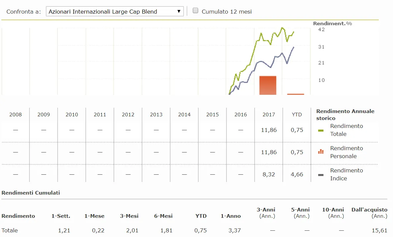
Task: Select the YTD column header in annual table
Action: pyautogui.click(x=297, y=115)
